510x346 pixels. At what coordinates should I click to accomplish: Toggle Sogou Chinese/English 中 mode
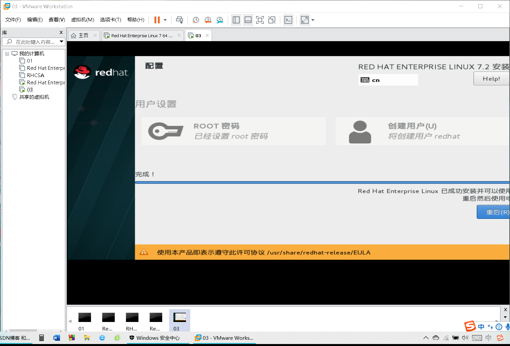[x=481, y=327]
